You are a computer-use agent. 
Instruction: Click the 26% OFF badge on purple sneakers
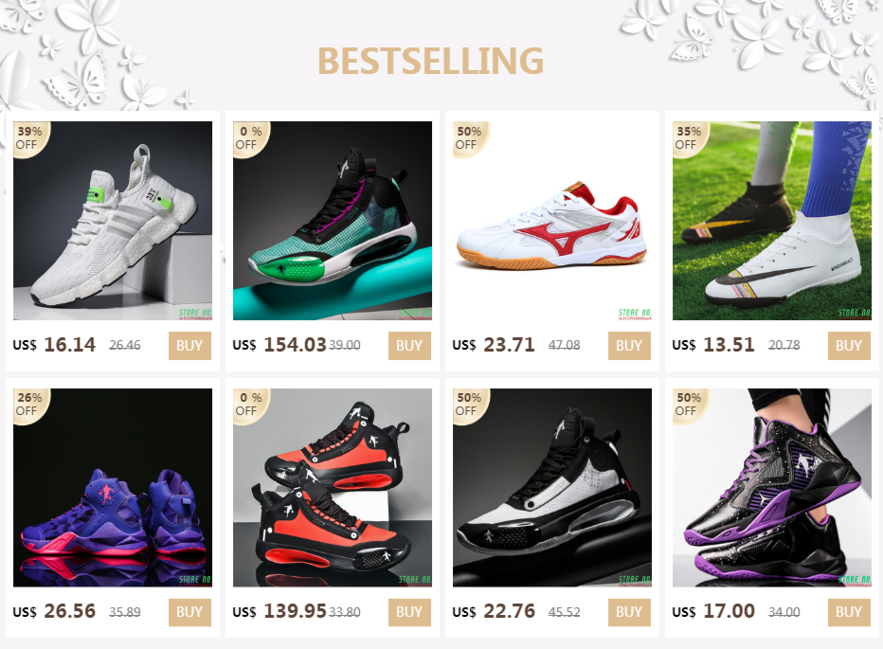[30, 406]
